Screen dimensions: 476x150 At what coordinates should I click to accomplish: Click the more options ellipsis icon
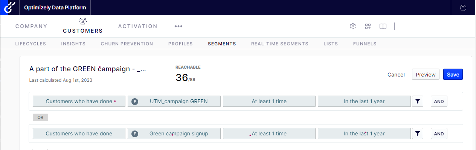coord(178,26)
